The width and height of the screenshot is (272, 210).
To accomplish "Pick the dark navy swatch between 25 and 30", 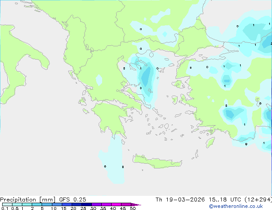I will (86, 204).
